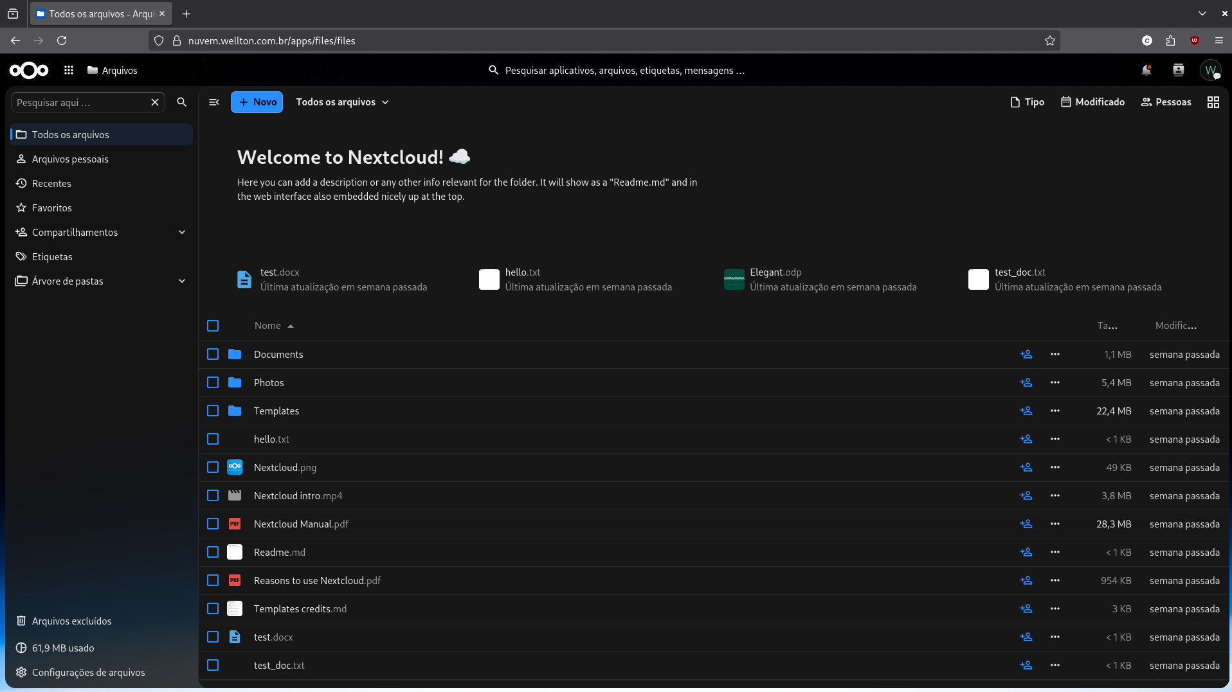This screenshot has width=1232, height=692.
Task: Open actions menu for Photos
Action: click(1055, 382)
